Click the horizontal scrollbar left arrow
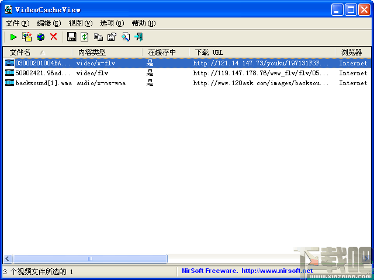This screenshot has height=280, width=374. [x=8, y=258]
